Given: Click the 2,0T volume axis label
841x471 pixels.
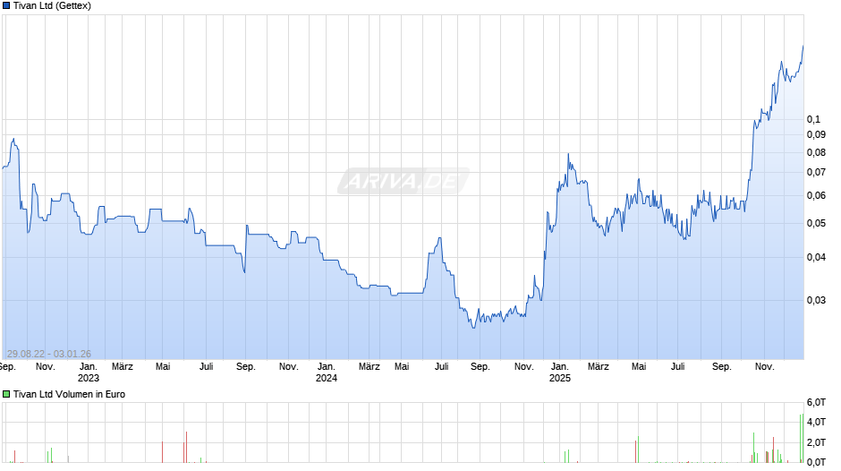Looking at the screenshot, I should (x=816, y=442).
